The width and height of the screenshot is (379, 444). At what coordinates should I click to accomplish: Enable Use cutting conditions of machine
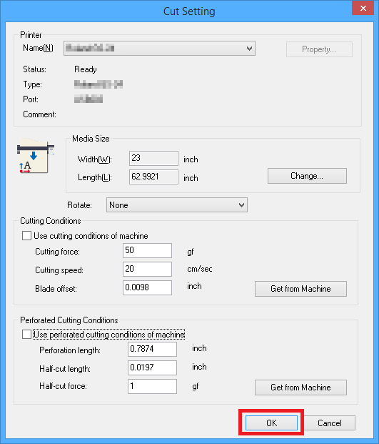[26, 236]
